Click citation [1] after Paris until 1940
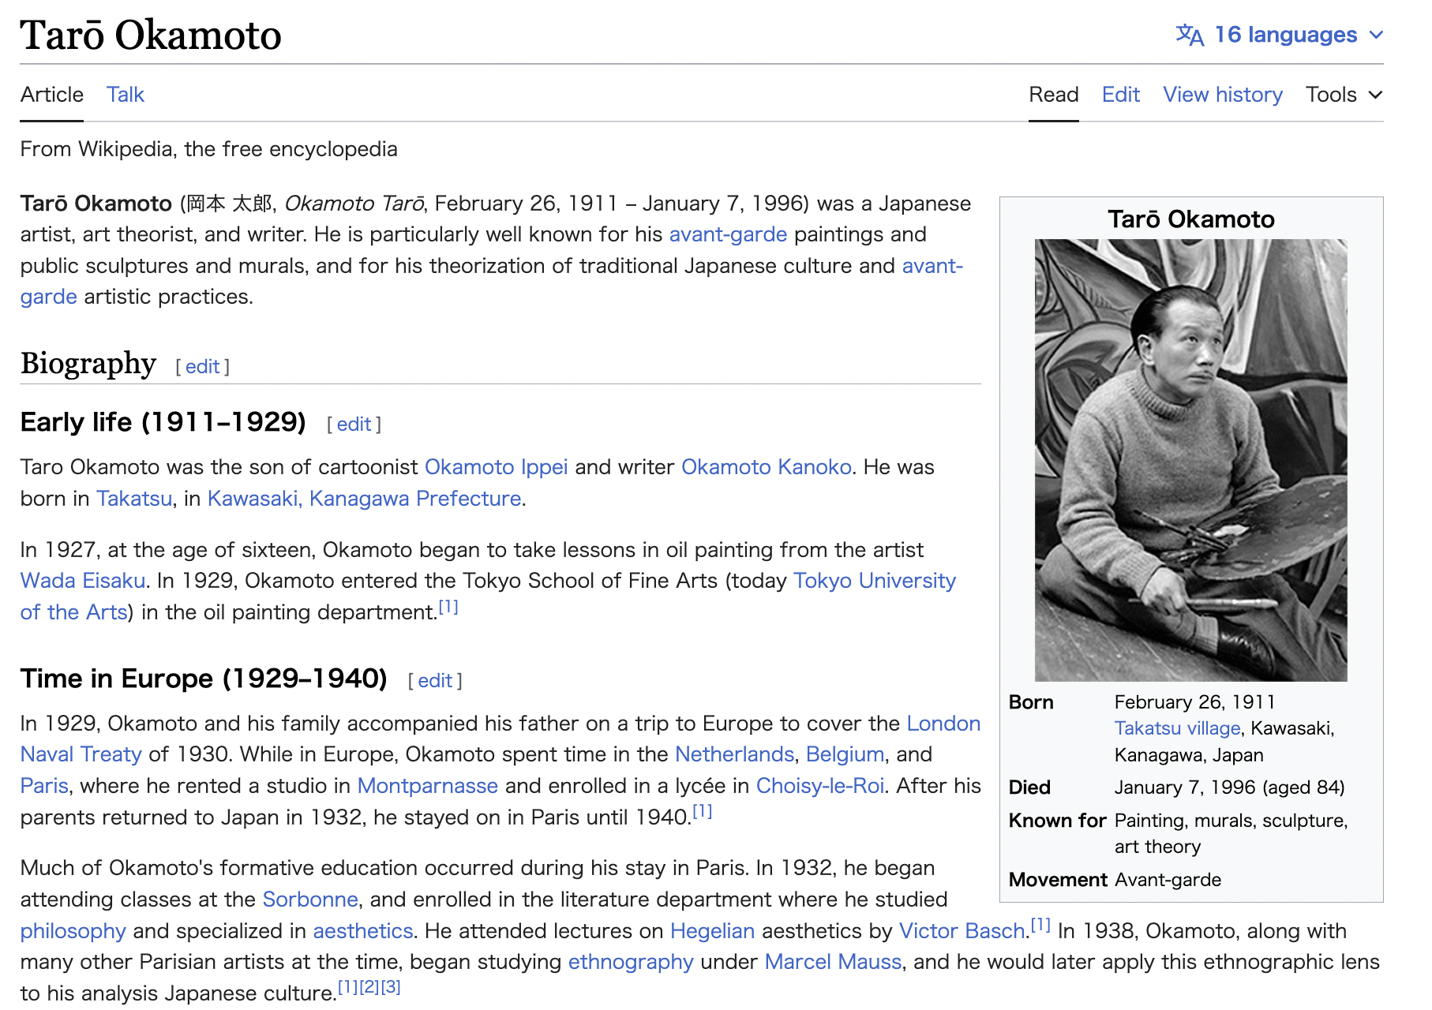 pyautogui.click(x=703, y=811)
